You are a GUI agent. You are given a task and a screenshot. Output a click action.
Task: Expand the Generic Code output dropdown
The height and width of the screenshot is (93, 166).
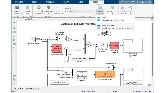(21, 13)
